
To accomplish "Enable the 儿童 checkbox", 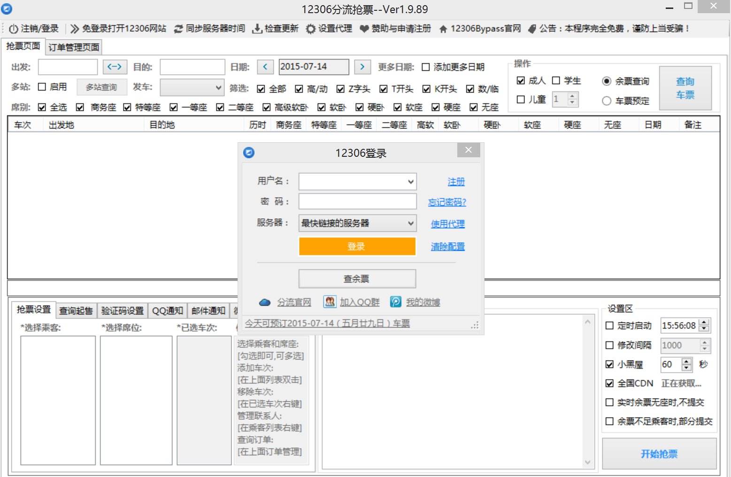I will tap(521, 99).
